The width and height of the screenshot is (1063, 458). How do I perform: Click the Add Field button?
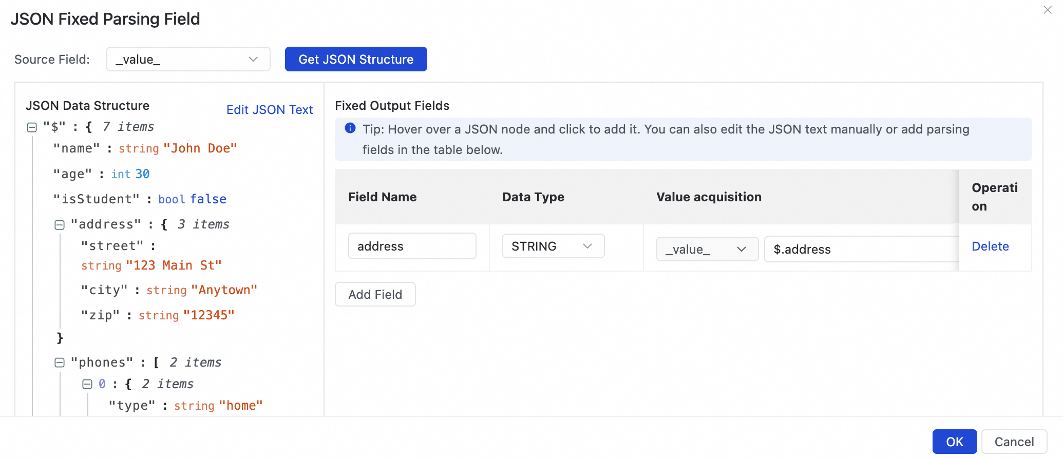click(375, 295)
